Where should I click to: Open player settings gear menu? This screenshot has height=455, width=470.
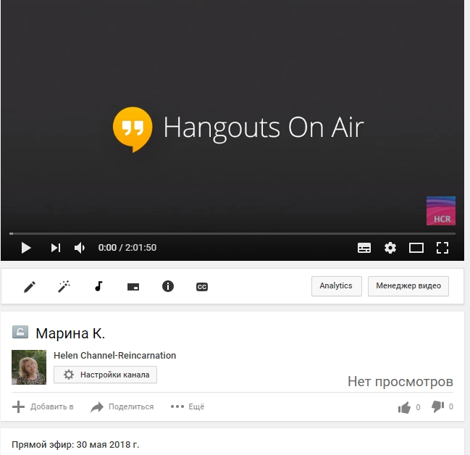click(390, 248)
